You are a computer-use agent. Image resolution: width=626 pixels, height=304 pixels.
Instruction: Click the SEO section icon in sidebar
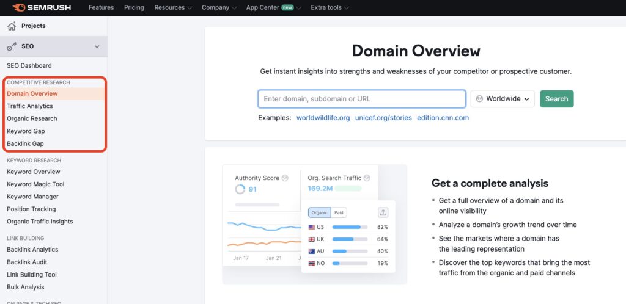click(x=11, y=46)
